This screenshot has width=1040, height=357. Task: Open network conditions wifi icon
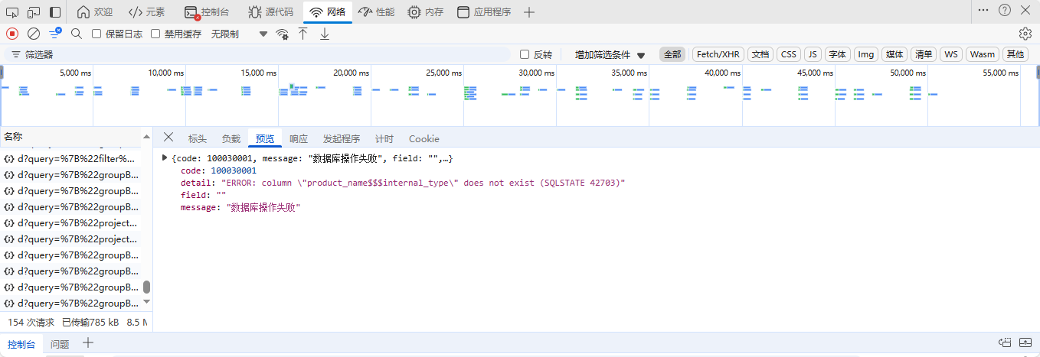[283, 34]
